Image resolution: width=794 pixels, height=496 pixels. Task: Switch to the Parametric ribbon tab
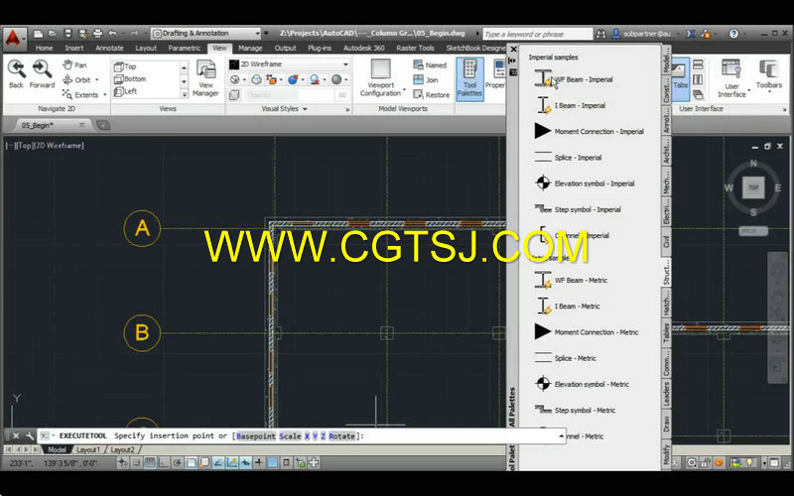[185, 48]
